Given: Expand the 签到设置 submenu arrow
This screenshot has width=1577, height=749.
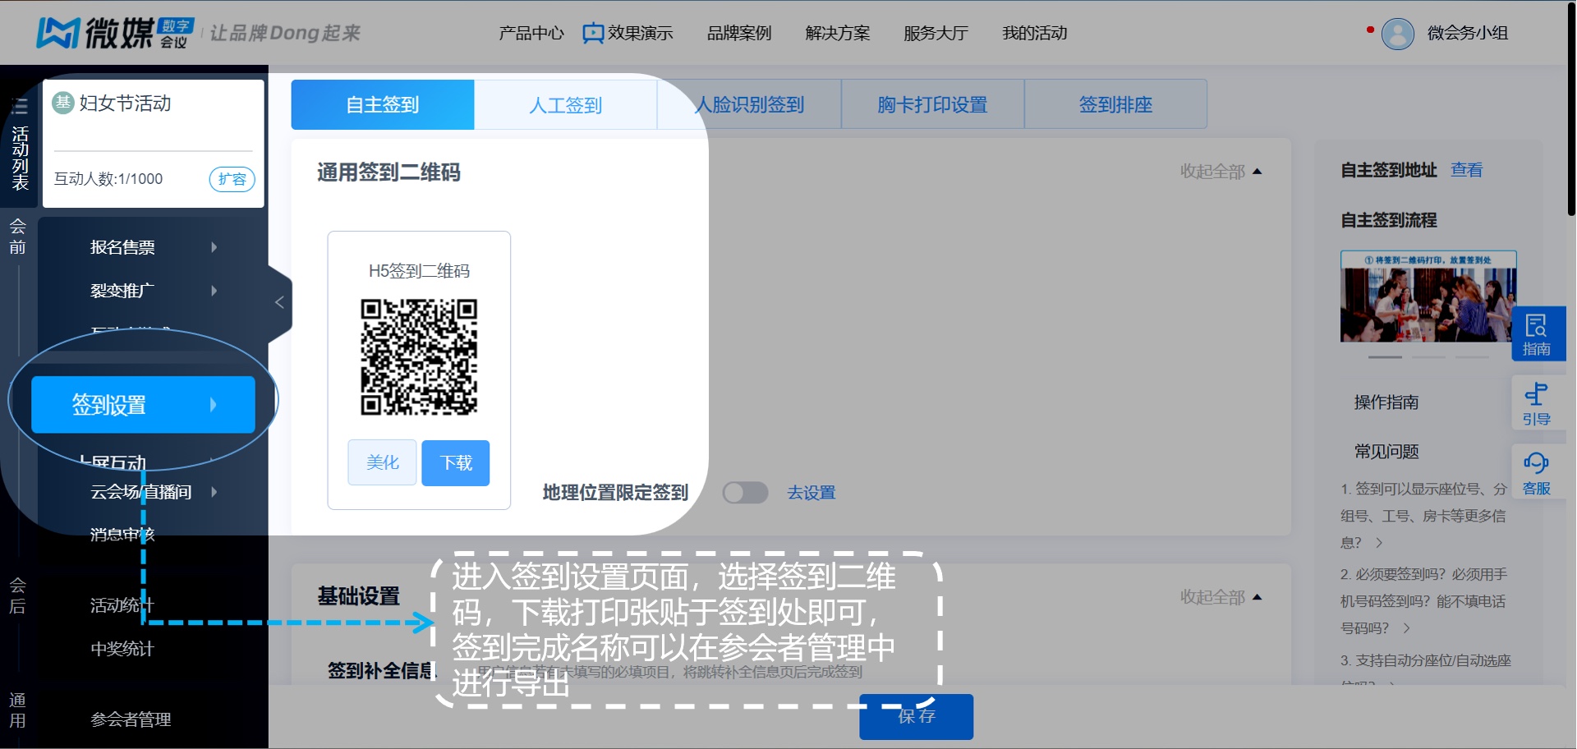Looking at the screenshot, I should (x=214, y=404).
